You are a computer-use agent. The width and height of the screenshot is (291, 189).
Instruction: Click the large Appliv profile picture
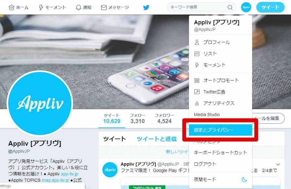point(40,103)
